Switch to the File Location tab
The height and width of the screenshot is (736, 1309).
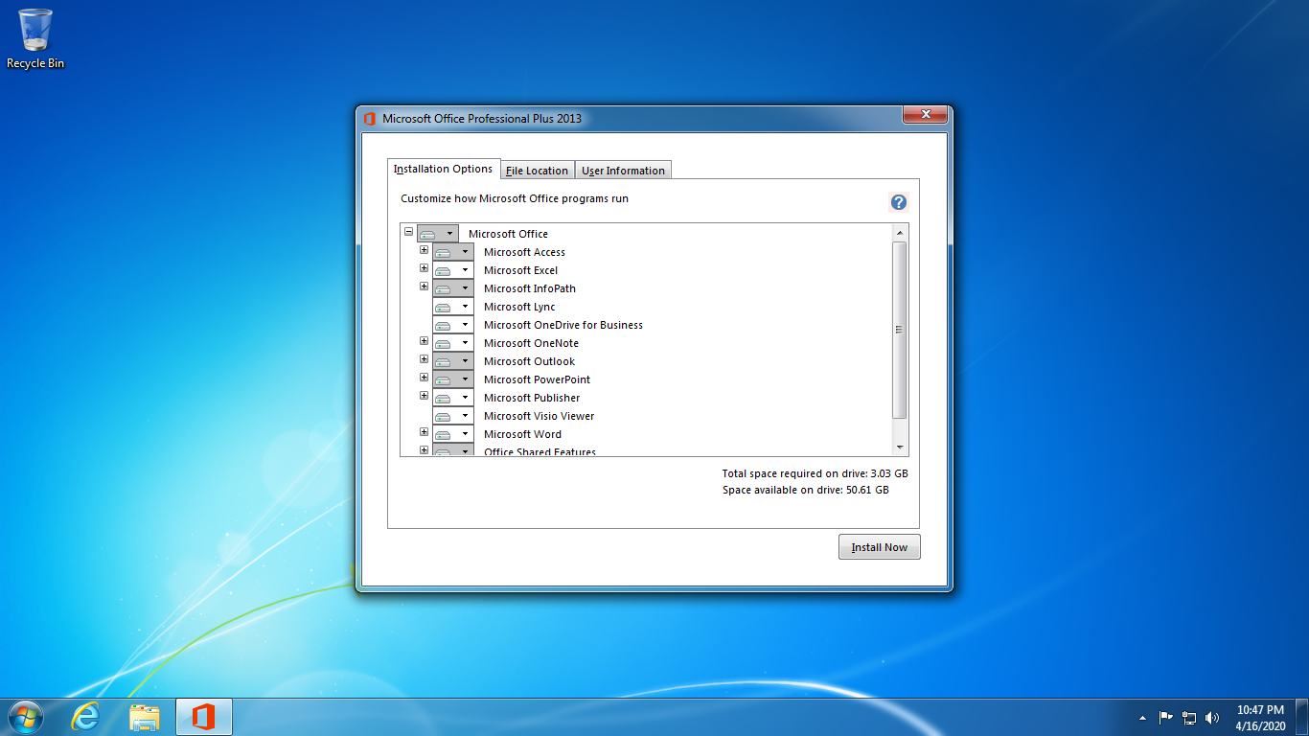537,171
